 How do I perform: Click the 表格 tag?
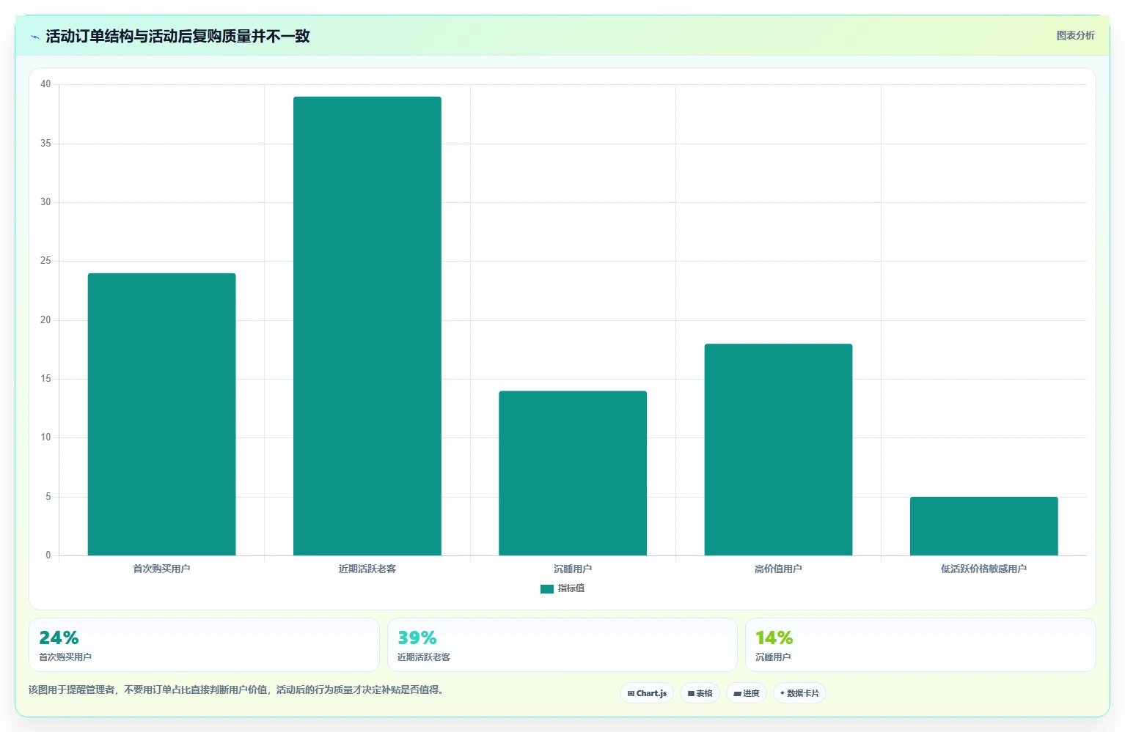pos(700,693)
